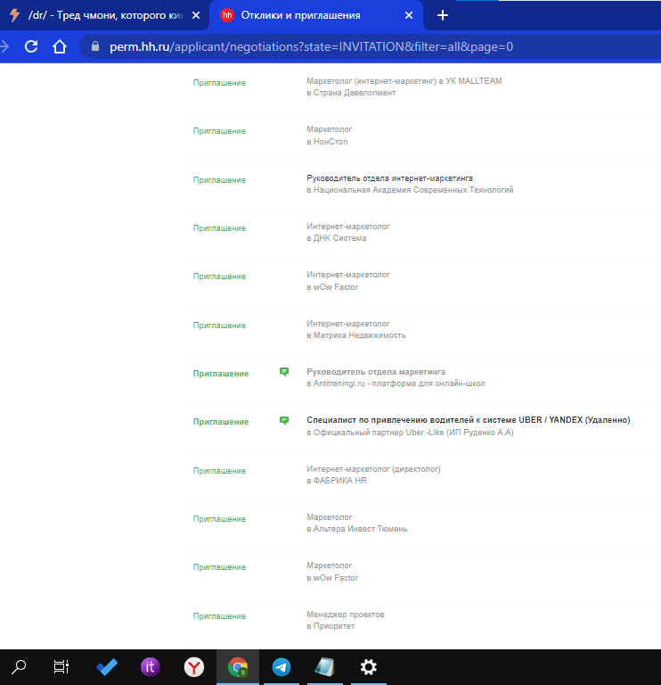Open company Приоритет
This screenshot has width=661, height=685.
pos(334,626)
